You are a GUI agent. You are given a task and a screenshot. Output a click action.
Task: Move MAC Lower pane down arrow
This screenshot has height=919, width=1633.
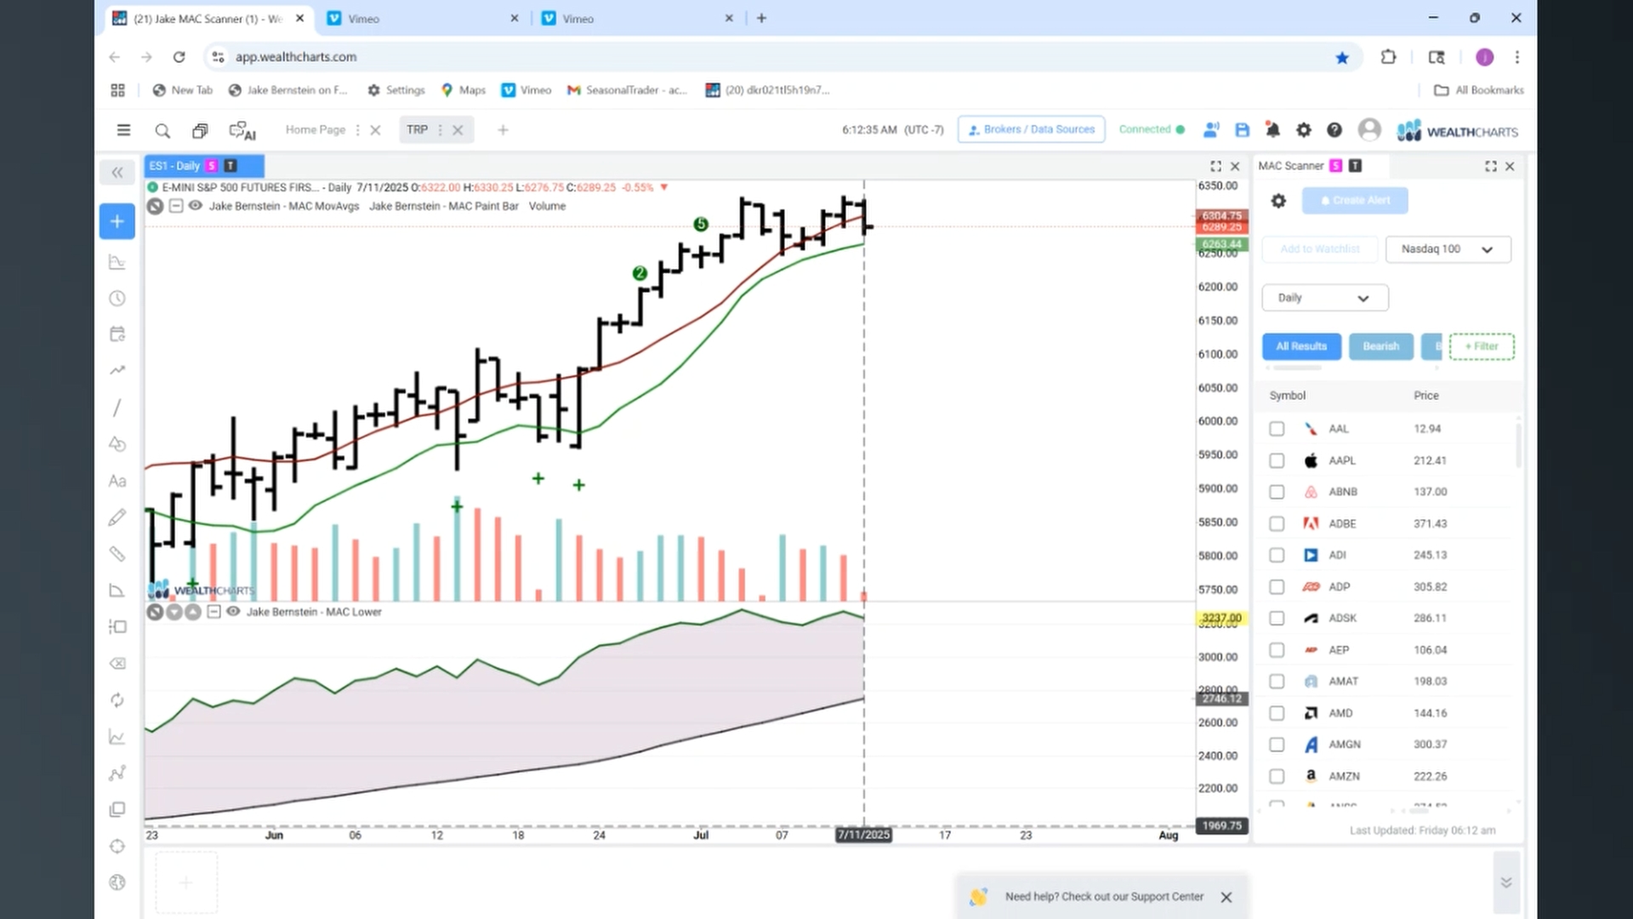point(174,612)
